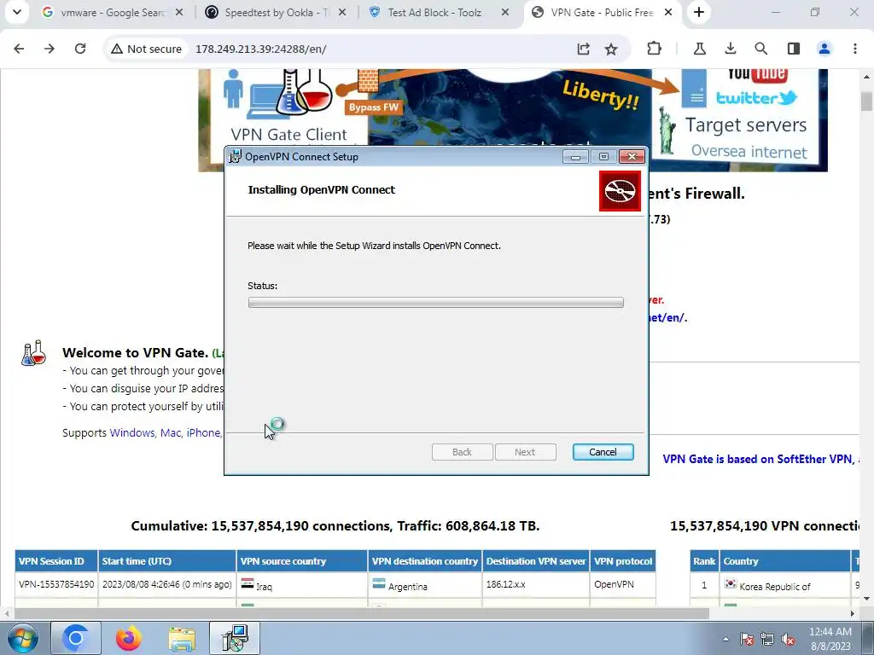Open Chrome three-dot menu

click(855, 49)
